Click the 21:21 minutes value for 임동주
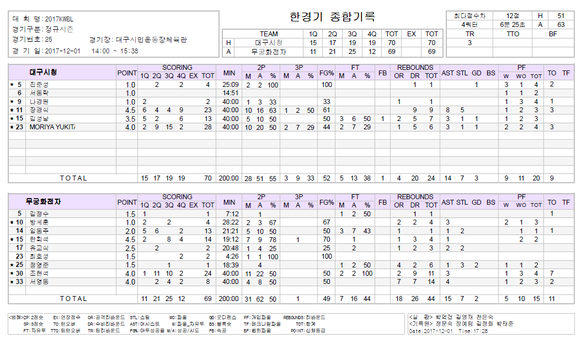This screenshot has width=587, height=339. click(x=231, y=231)
